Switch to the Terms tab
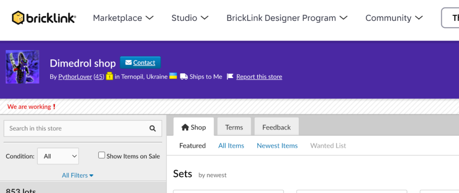This screenshot has height=193, width=459. tap(234, 127)
